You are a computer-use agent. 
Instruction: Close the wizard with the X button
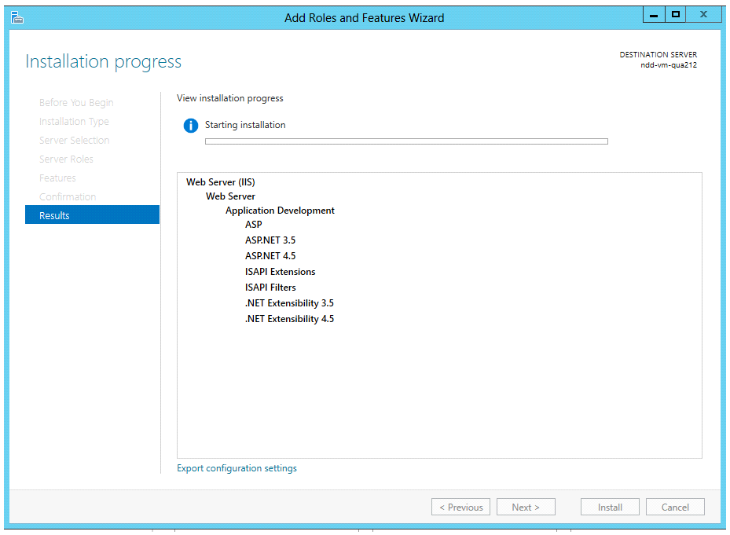pos(703,15)
